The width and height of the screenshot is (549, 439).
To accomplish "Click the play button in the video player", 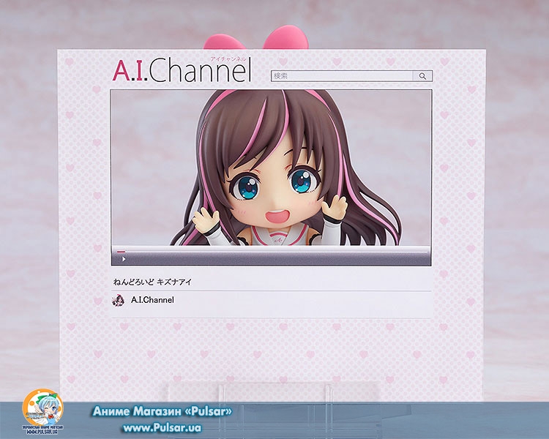I will pos(124,259).
